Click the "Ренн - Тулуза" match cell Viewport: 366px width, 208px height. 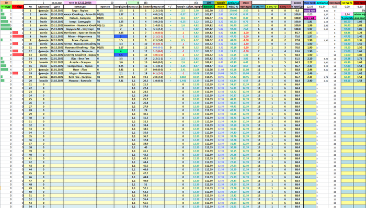(x=80, y=40)
